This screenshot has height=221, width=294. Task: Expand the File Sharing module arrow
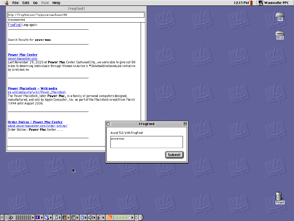point(51,218)
